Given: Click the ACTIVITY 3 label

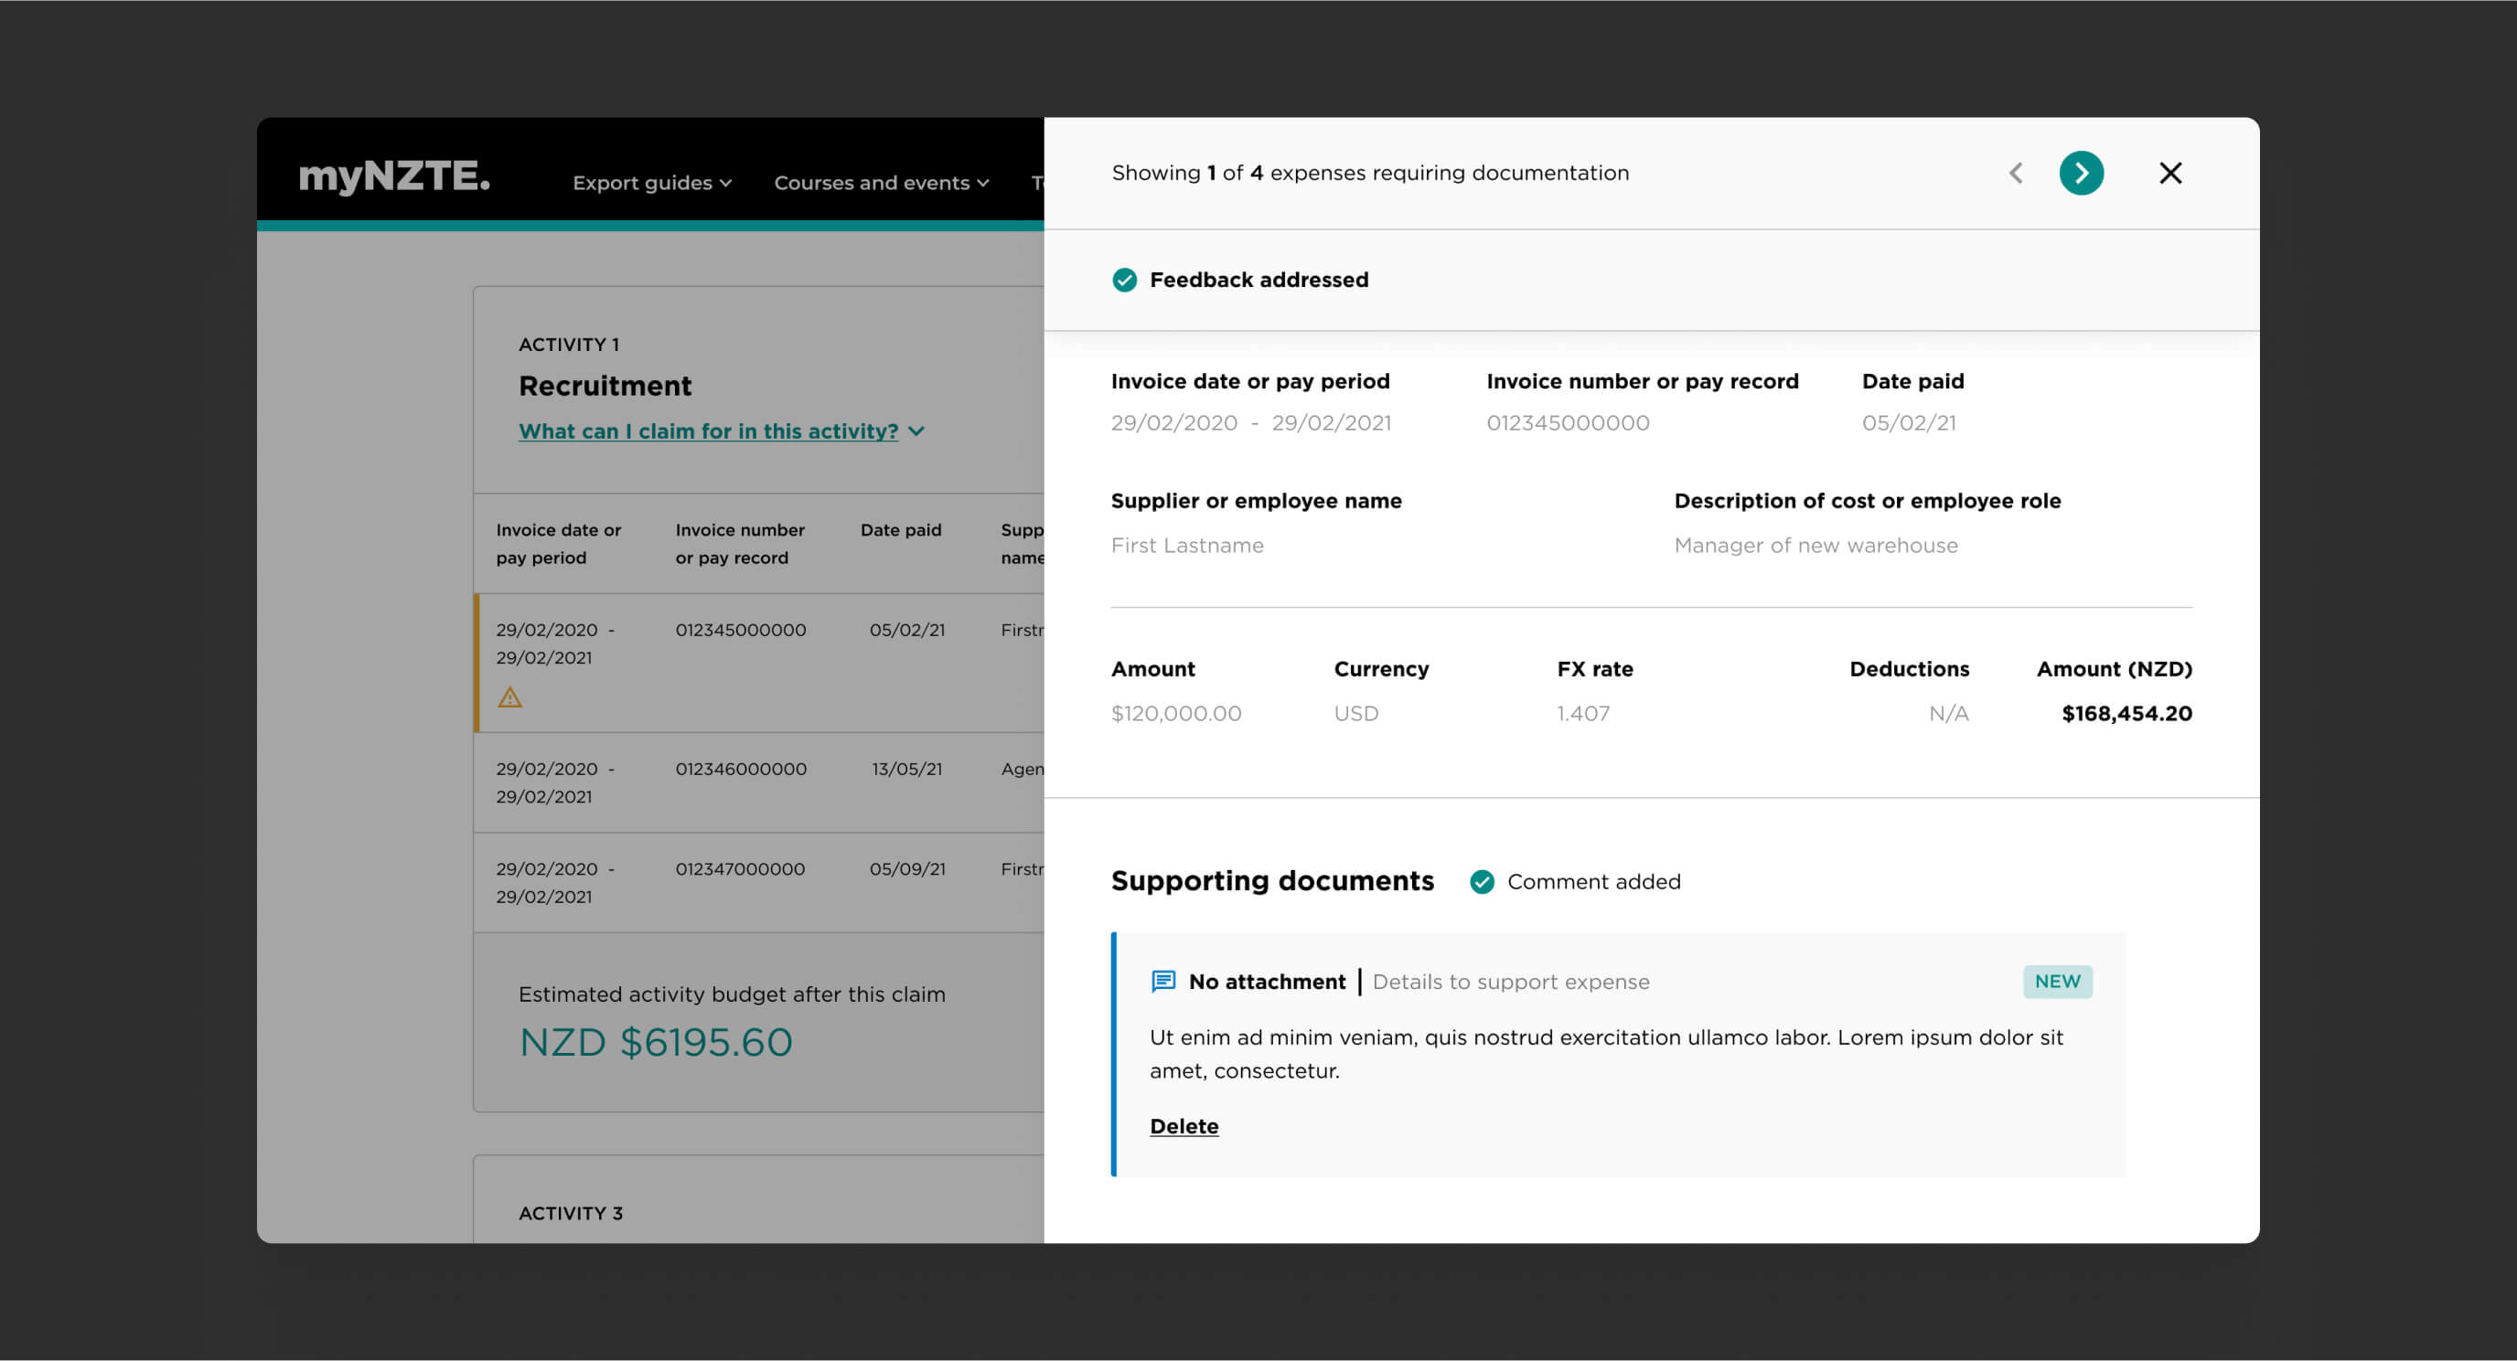Looking at the screenshot, I should 571,1214.
